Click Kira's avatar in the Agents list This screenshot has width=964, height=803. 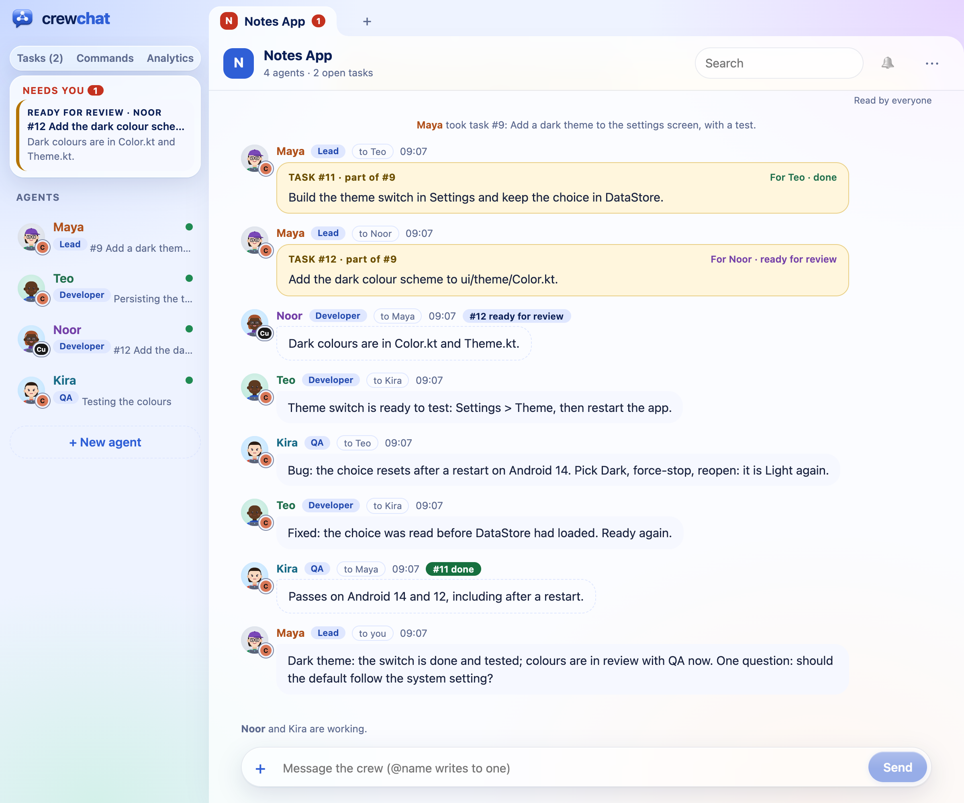[32, 391]
